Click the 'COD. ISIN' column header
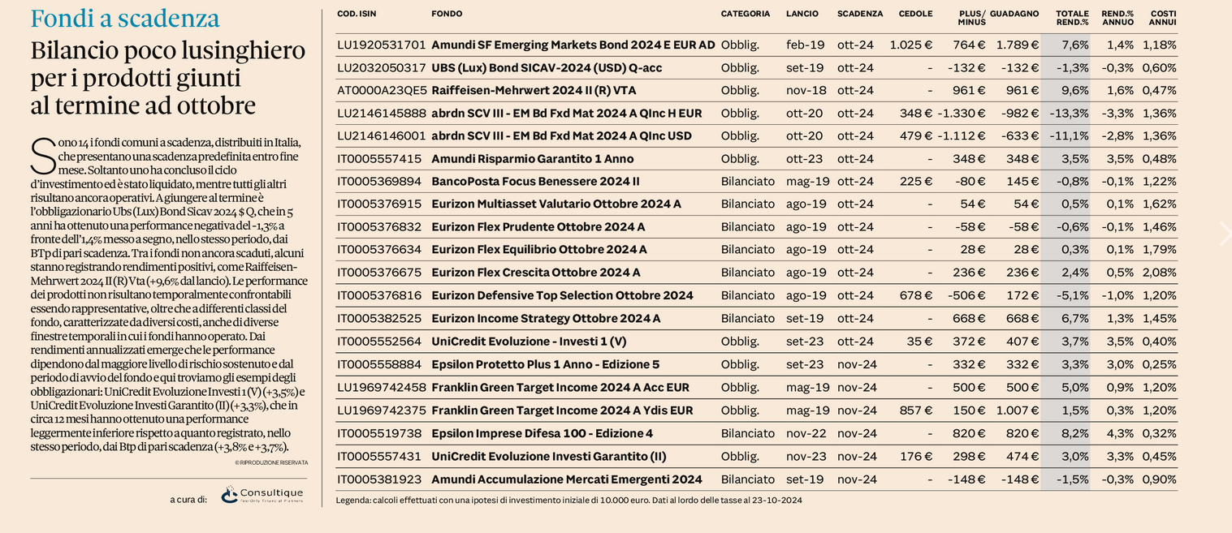 pyautogui.click(x=357, y=14)
